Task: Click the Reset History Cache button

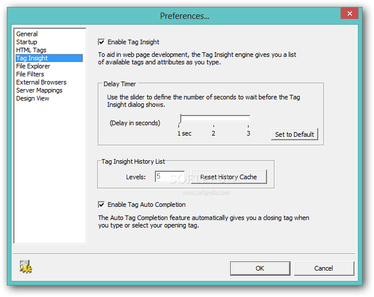Action: coord(229,177)
